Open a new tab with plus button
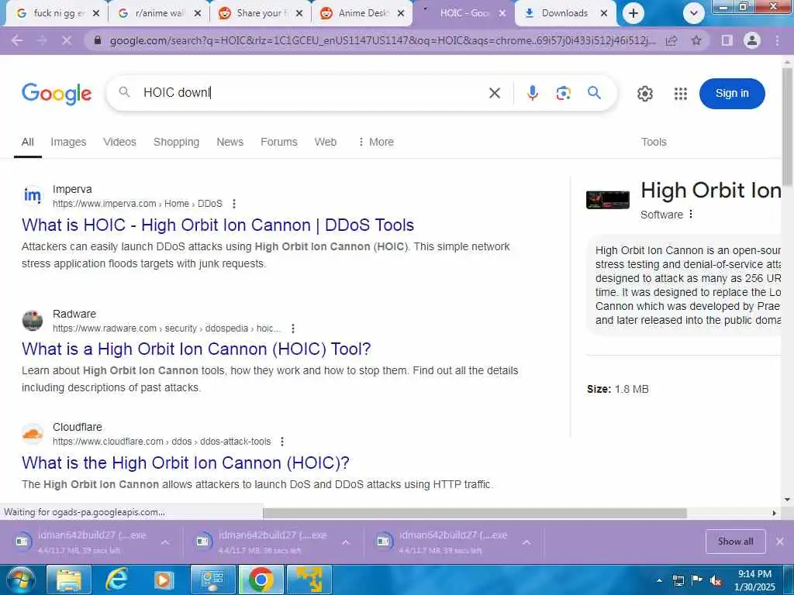The width and height of the screenshot is (794, 595). (x=633, y=13)
